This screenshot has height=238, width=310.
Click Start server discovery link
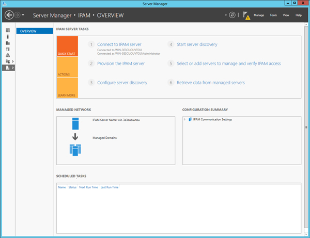coord(197,44)
